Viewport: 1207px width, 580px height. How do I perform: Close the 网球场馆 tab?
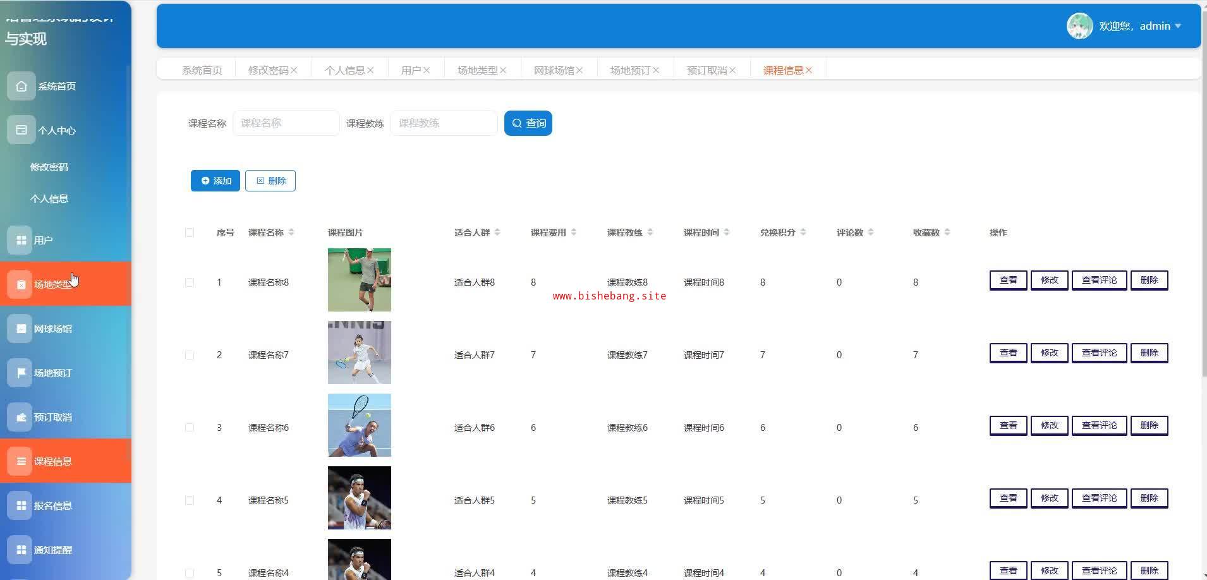[579, 70]
